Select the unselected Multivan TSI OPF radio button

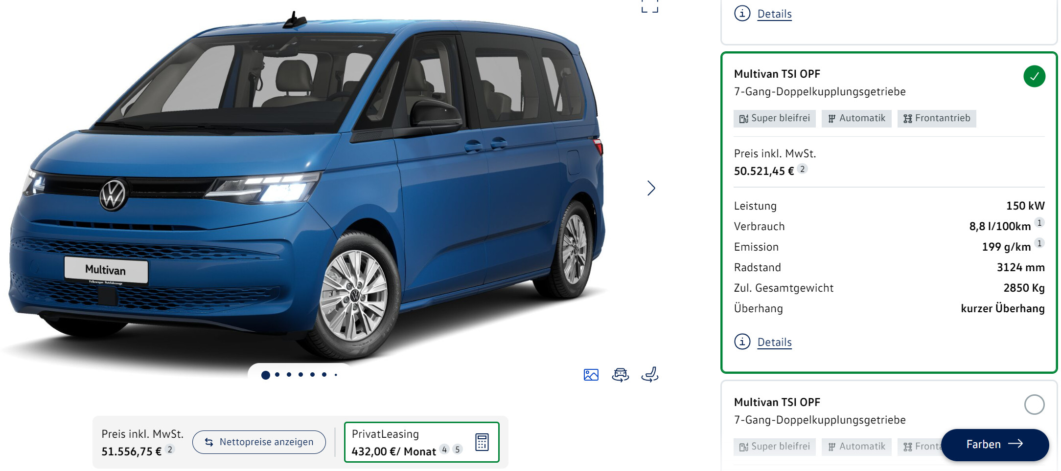click(x=1035, y=405)
